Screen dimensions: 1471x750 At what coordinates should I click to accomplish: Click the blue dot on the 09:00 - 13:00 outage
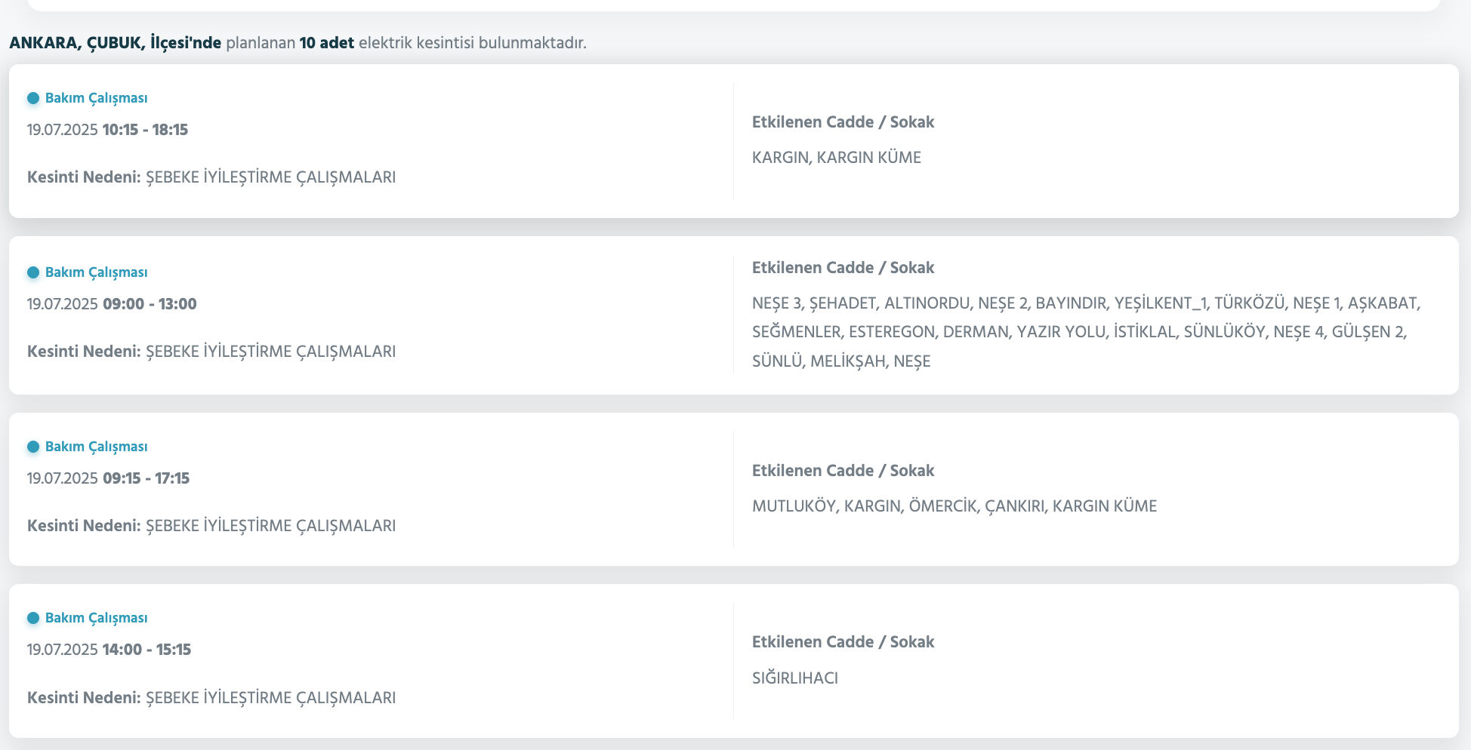[33, 272]
